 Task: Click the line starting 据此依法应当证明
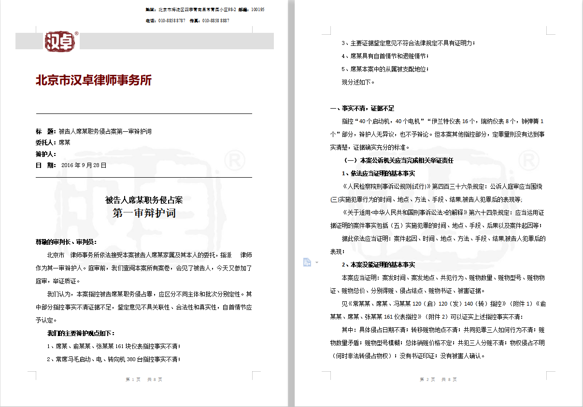443,239
